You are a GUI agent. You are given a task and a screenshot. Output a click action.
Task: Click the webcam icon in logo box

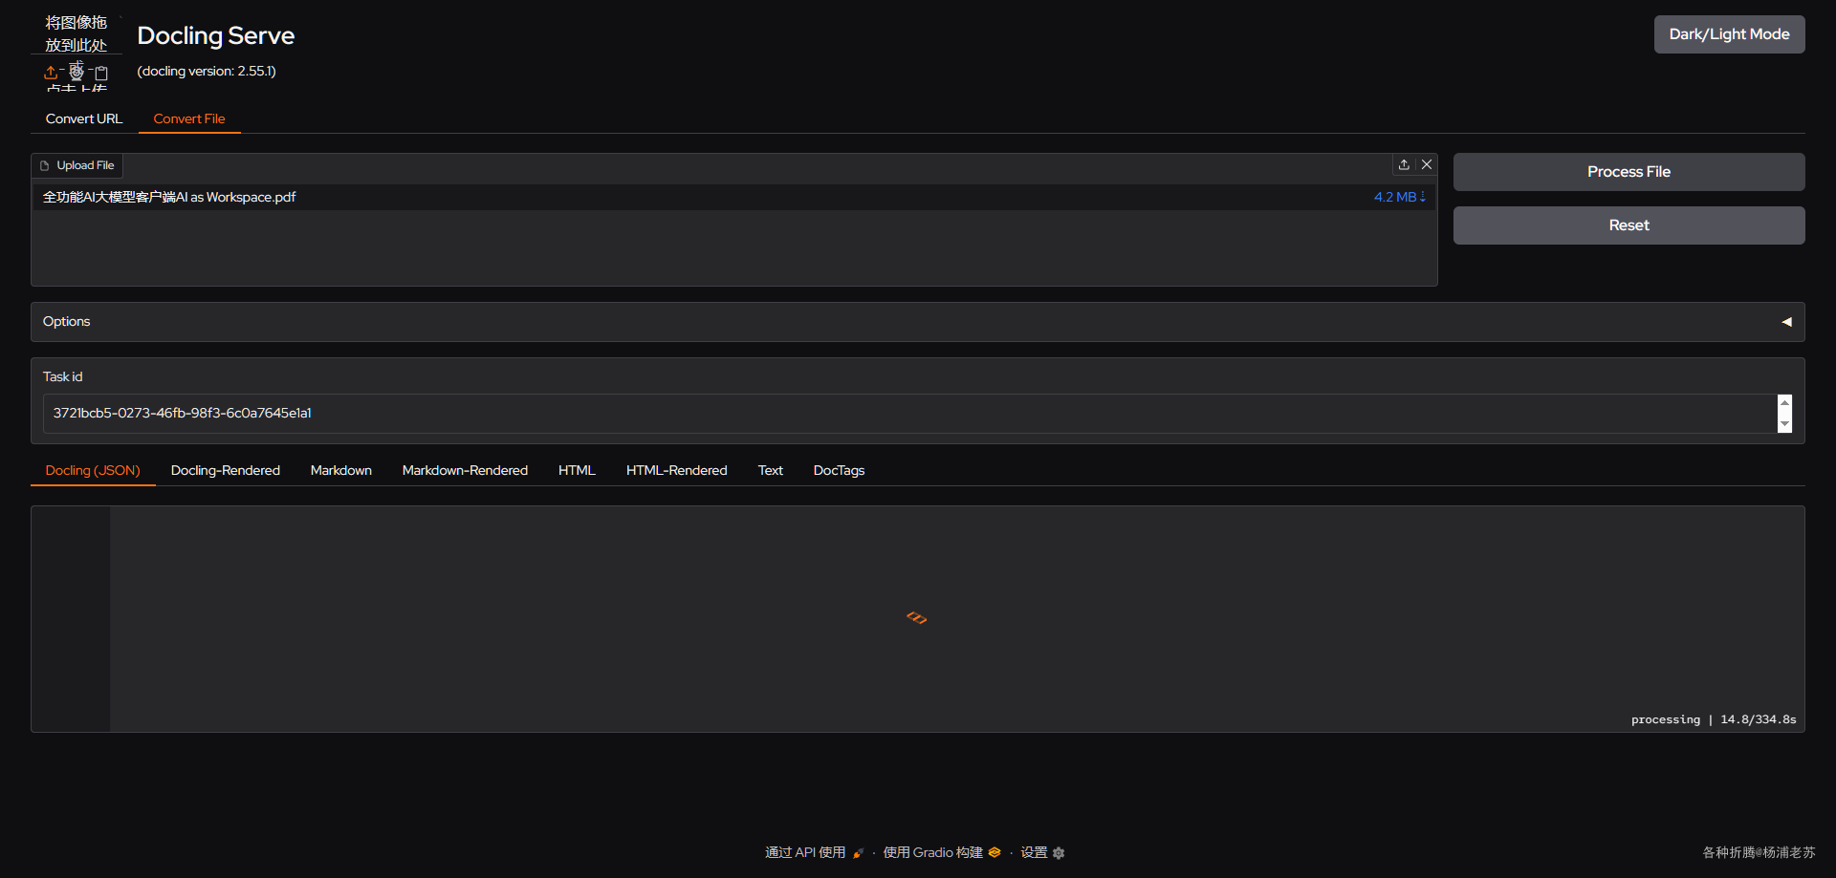[76, 72]
